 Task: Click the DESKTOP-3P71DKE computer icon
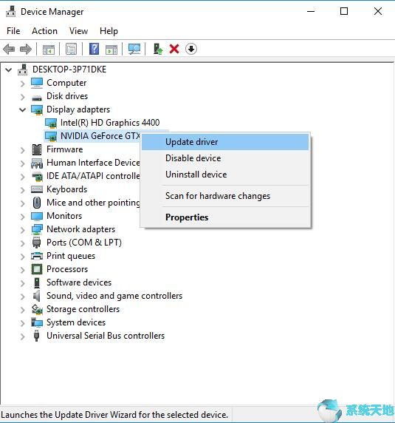point(23,70)
